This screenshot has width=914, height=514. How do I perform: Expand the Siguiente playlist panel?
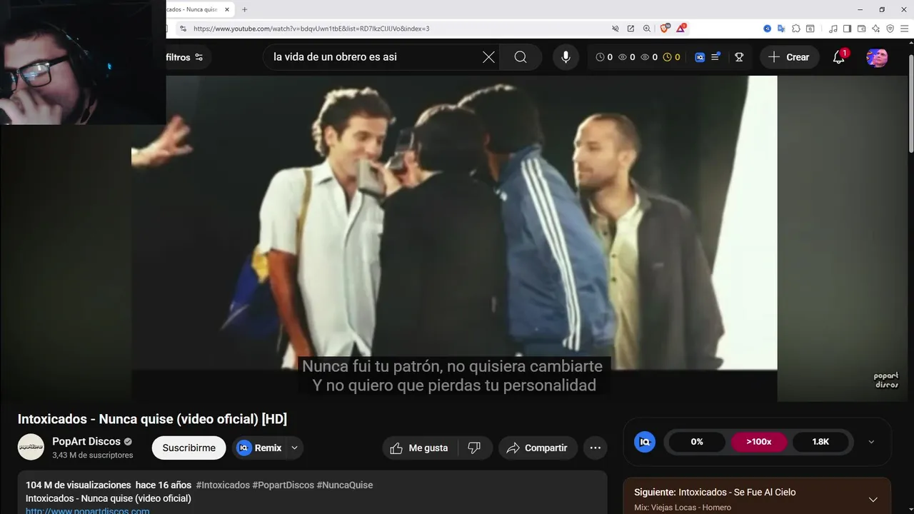pyautogui.click(x=873, y=499)
